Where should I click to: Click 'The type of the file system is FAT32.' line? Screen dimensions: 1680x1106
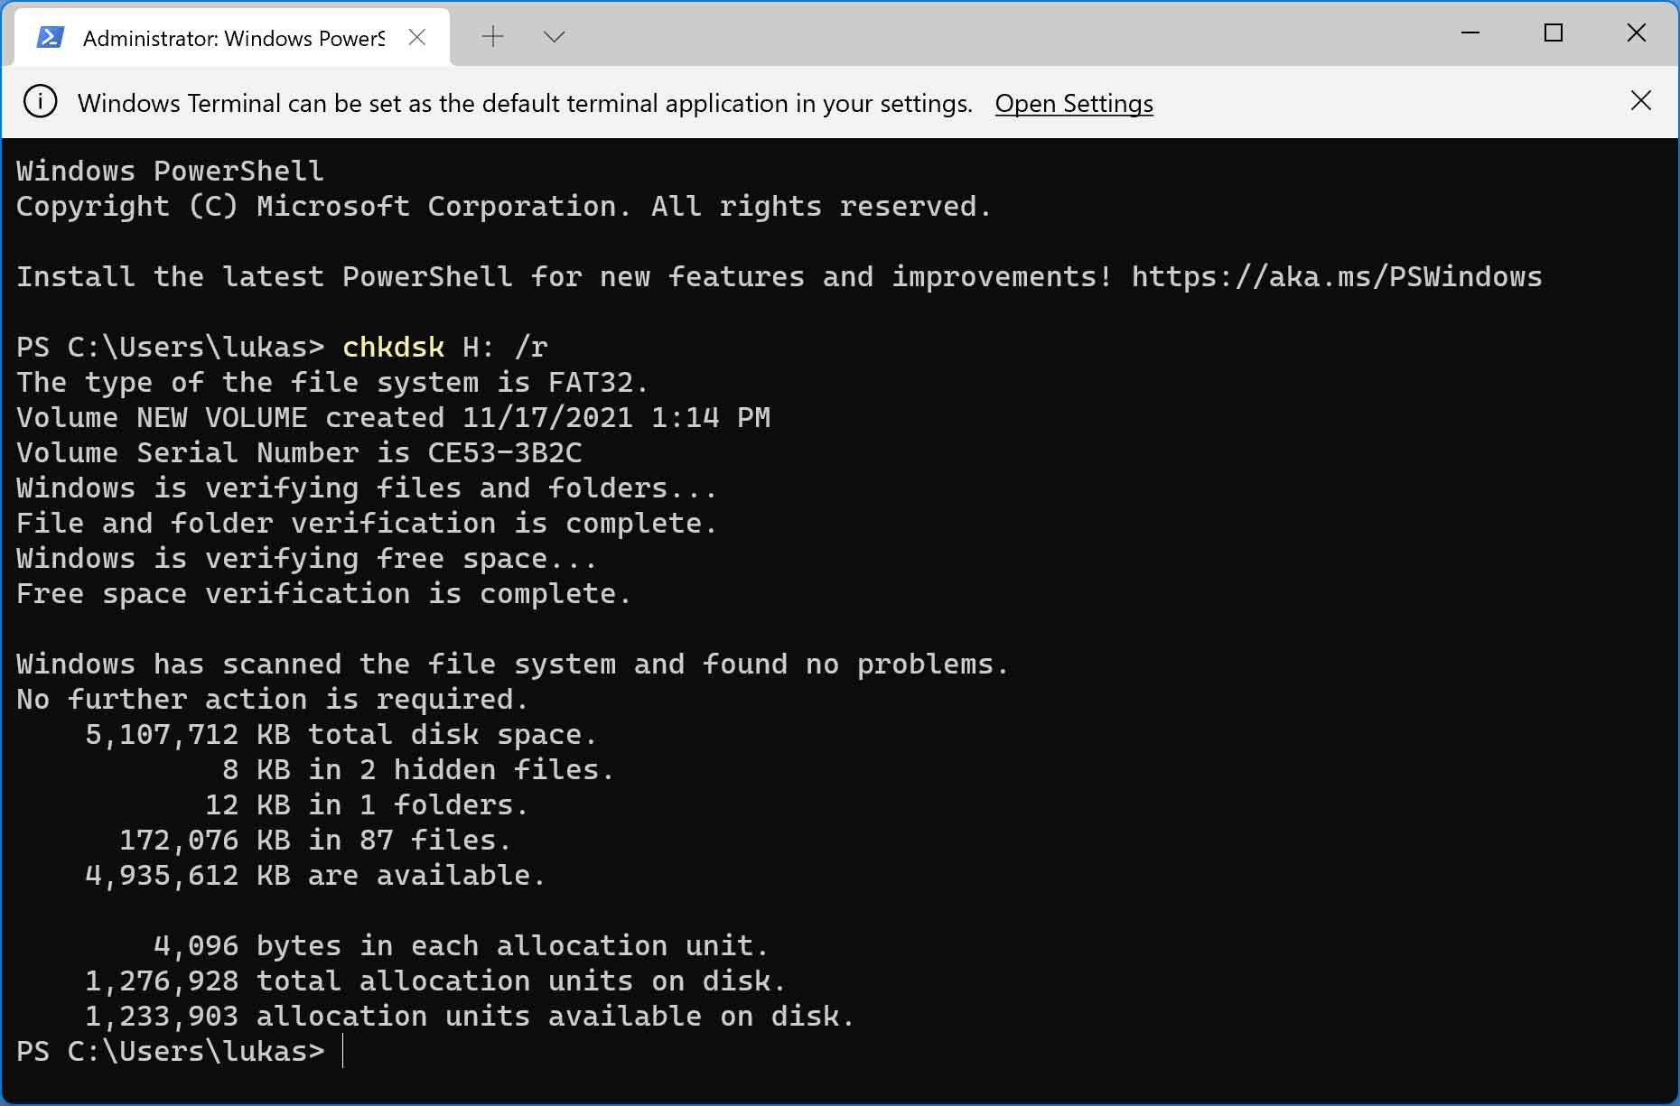pyautogui.click(x=332, y=382)
